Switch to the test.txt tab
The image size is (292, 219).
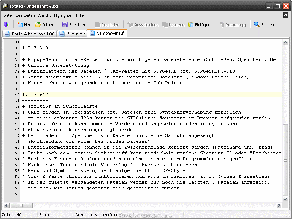(x=72, y=34)
